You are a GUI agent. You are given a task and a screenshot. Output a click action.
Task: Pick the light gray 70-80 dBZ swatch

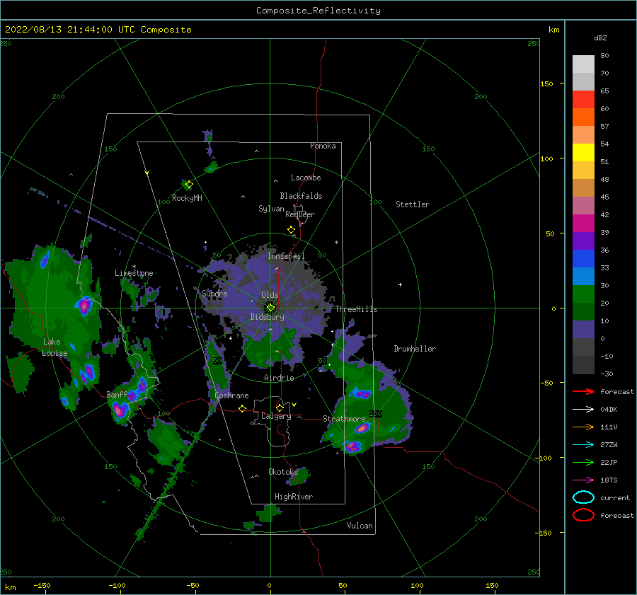click(583, 64)
